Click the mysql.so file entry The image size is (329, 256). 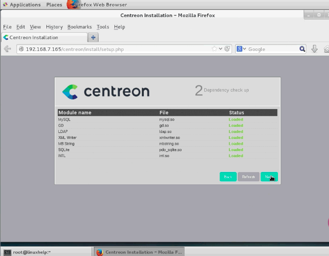(167, 120)
